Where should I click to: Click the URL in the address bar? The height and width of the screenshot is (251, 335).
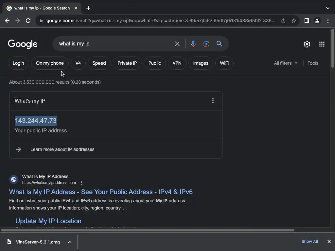pyautogui.click(x=161, y=21)
